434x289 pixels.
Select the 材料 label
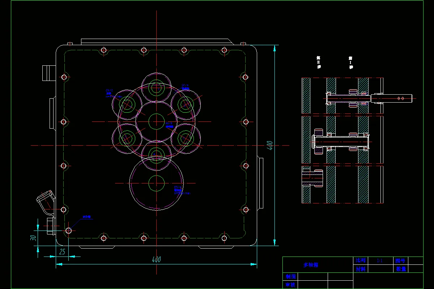(361, 269)
